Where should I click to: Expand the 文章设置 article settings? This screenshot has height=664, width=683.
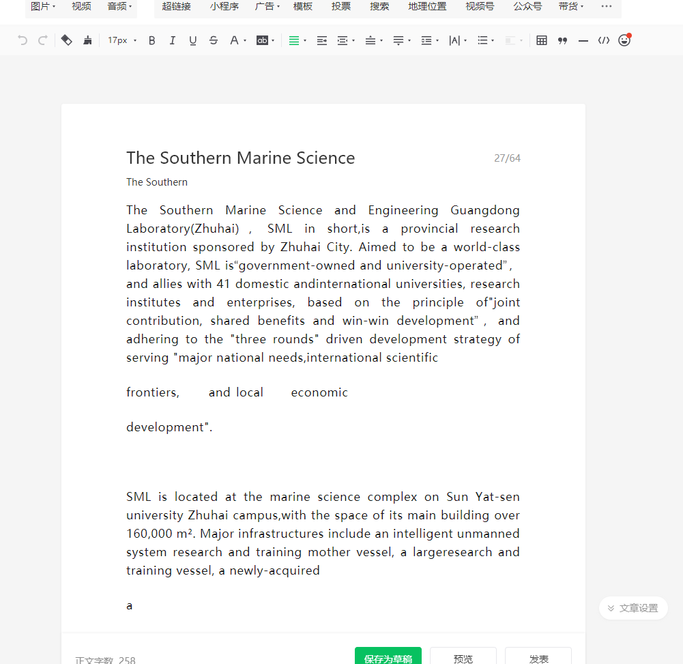(x=633, y=608)
